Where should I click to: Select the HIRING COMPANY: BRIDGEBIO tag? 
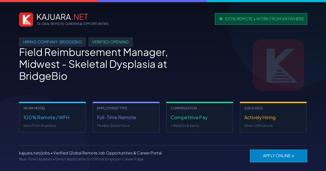pyautogui.click(x=52, y=42)
